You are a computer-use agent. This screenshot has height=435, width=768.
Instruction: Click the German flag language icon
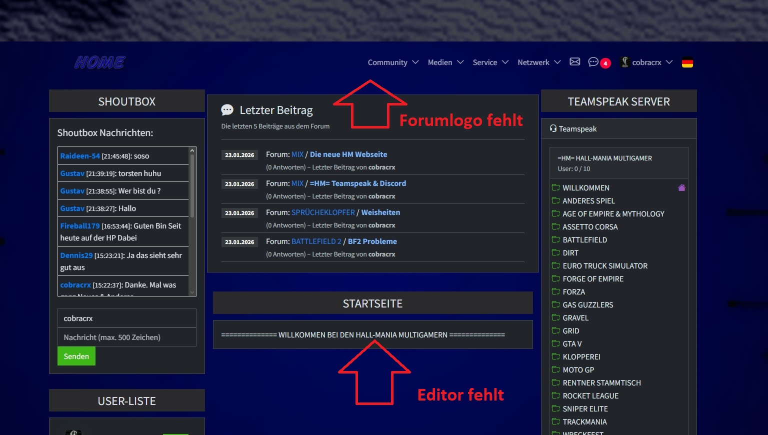[x=687, y=63]
